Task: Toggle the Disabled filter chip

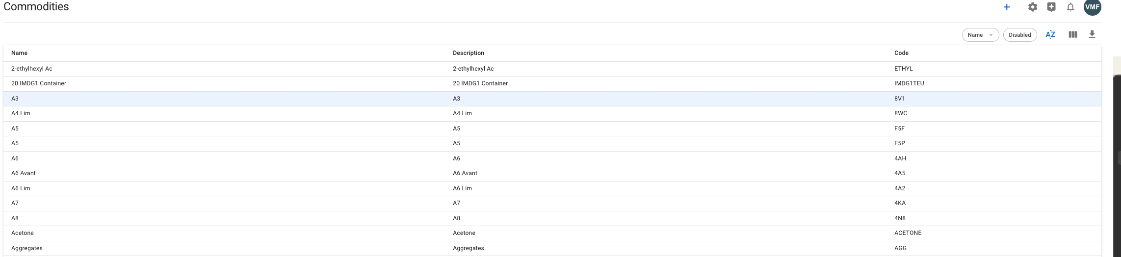Action: [x=1019, y=35]
